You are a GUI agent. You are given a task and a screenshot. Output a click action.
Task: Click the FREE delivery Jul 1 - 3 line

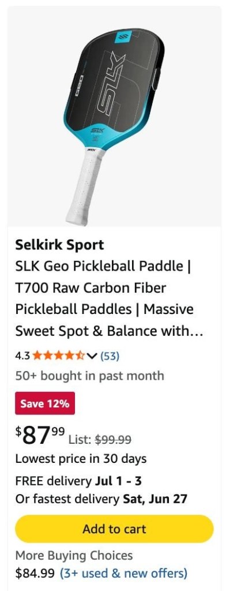coord(78,481)
